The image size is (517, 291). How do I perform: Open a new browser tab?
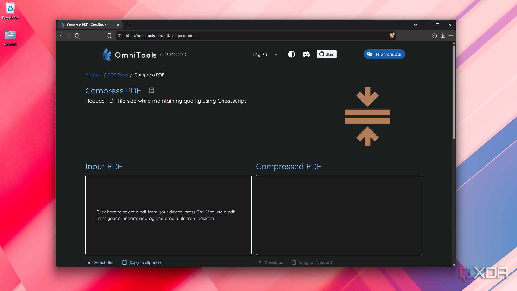coord(128,25)
